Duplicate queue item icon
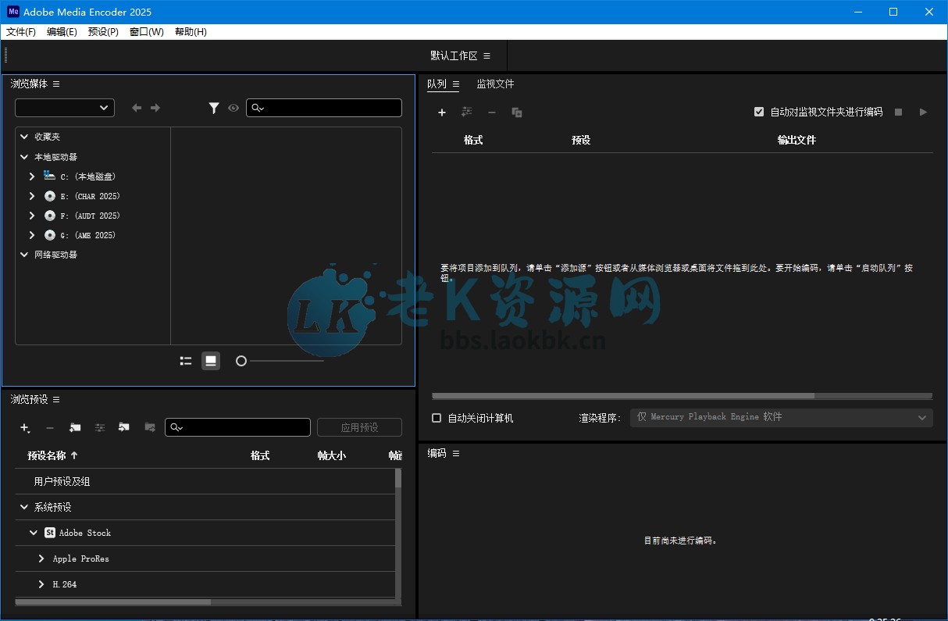This screenshot has width=948, height=621. coord(517,112)
